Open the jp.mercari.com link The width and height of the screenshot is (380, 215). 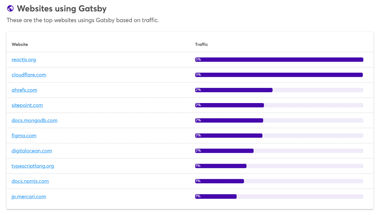(x=29, y=196)
